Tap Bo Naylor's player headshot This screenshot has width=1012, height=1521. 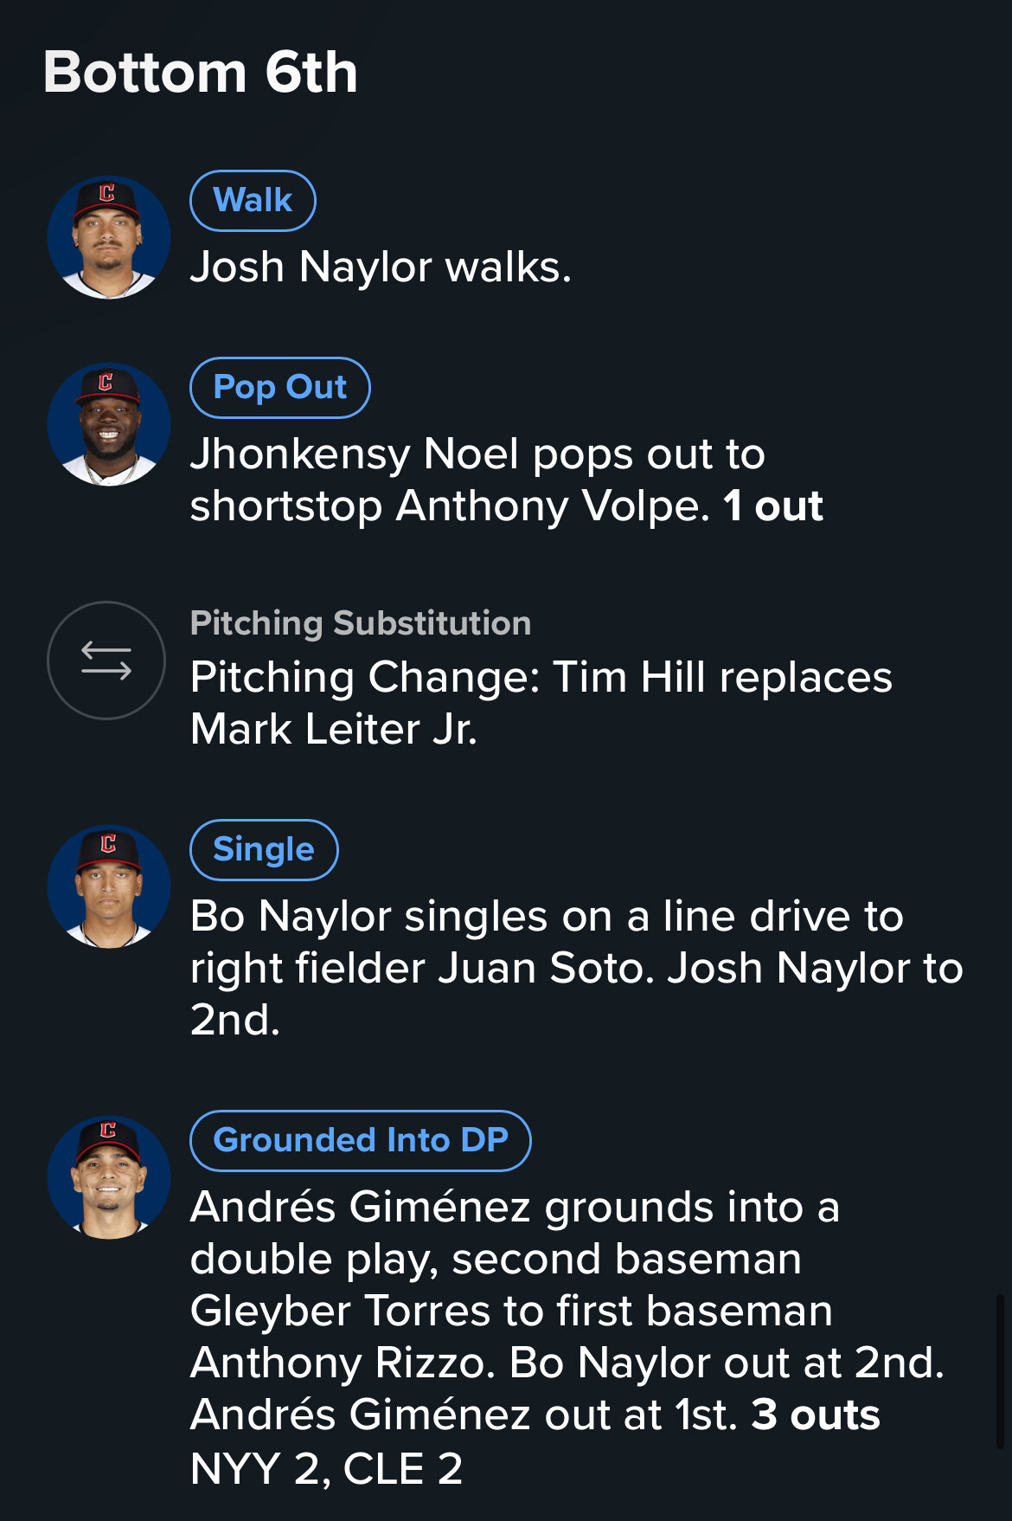pos(109,886)
